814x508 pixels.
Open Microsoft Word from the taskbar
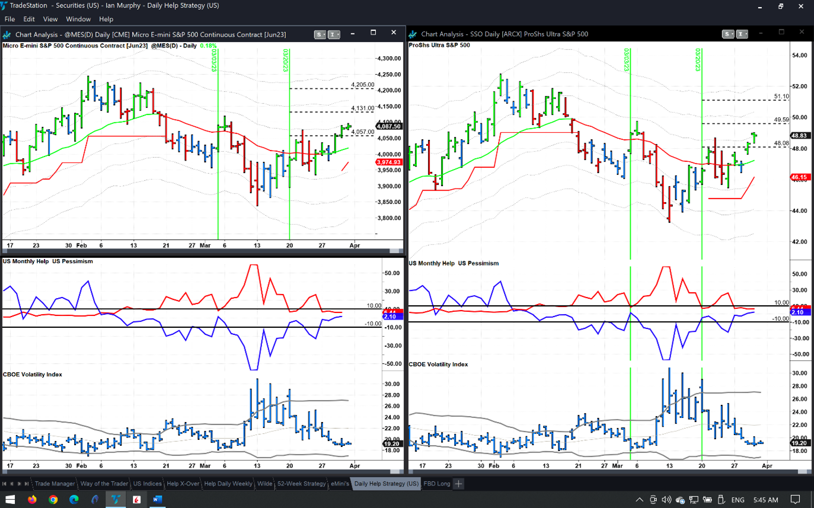[157, 499]
